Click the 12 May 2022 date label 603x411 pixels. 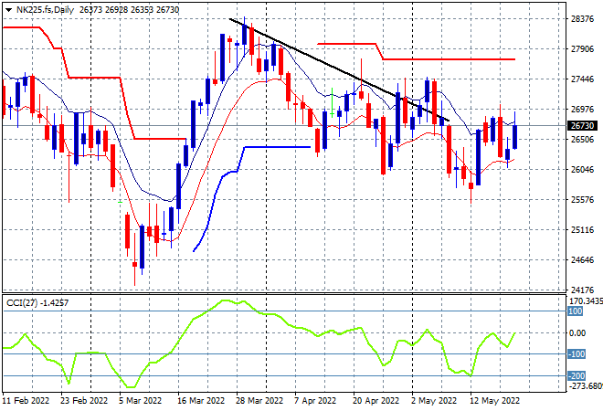click(x=494, y=401)
